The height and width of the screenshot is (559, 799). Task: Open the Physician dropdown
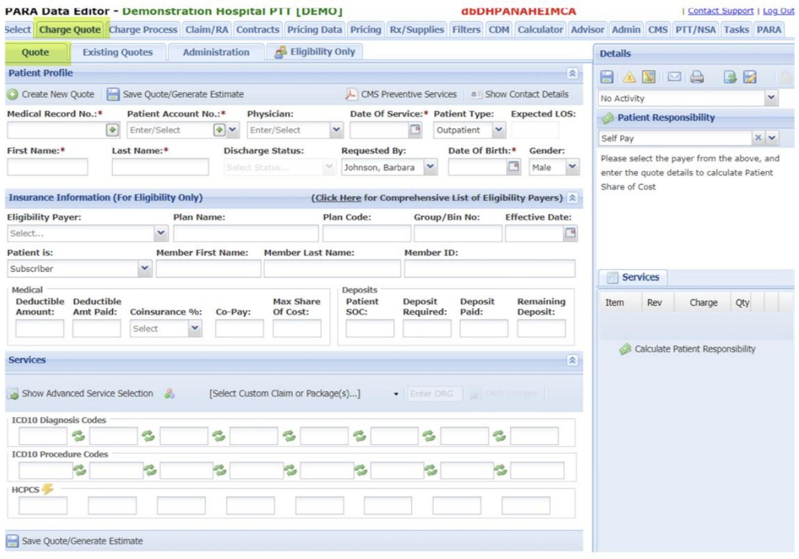click(336, 130)
